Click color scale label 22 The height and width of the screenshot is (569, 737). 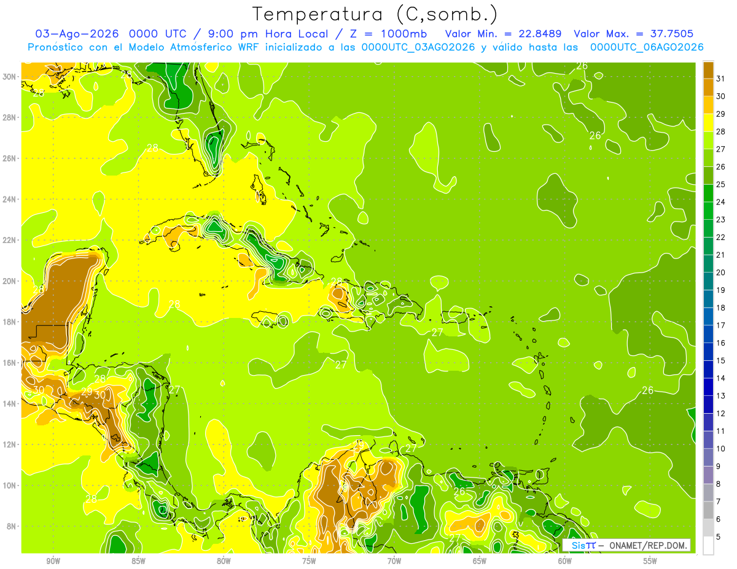pos(720,238)
